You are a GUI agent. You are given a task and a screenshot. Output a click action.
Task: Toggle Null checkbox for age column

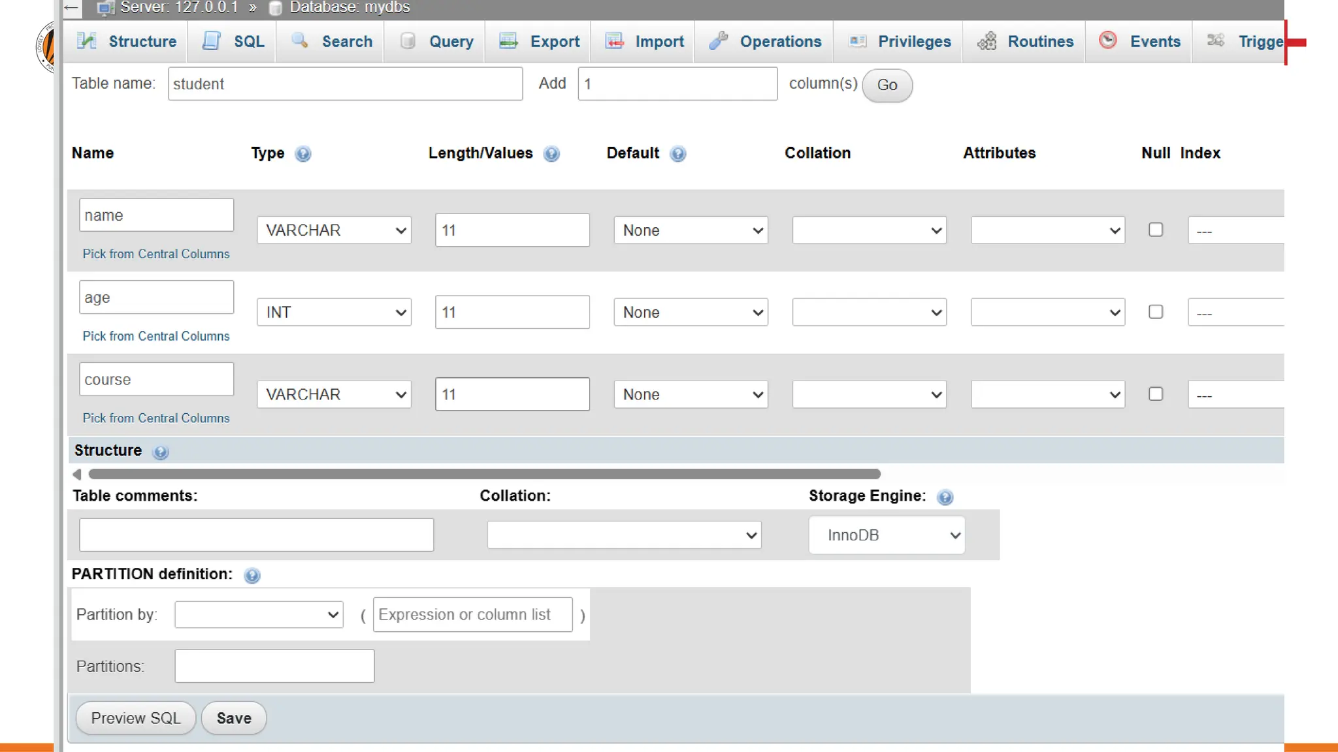coord(1156,312)
